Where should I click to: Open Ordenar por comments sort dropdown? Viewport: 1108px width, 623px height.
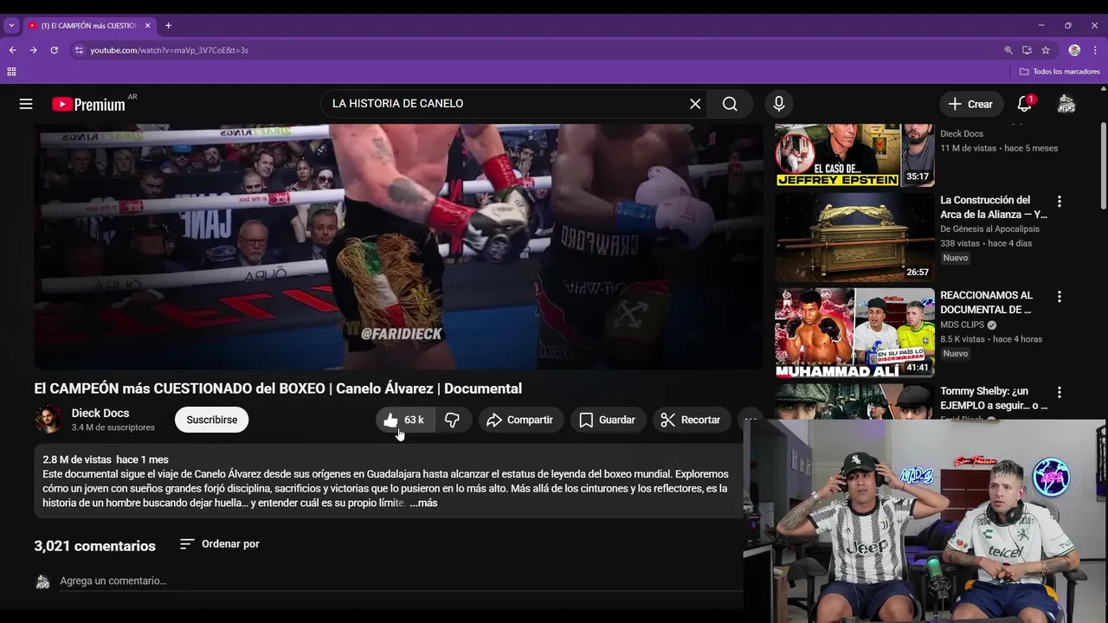click(x=220, y=544)
